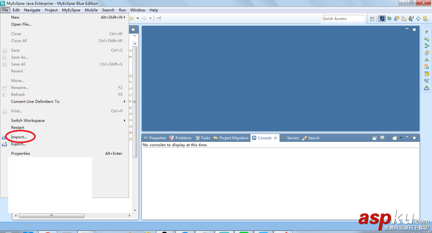Click the database cylinder with blue circle icon

pyautogui.click(x=426, y=67)
